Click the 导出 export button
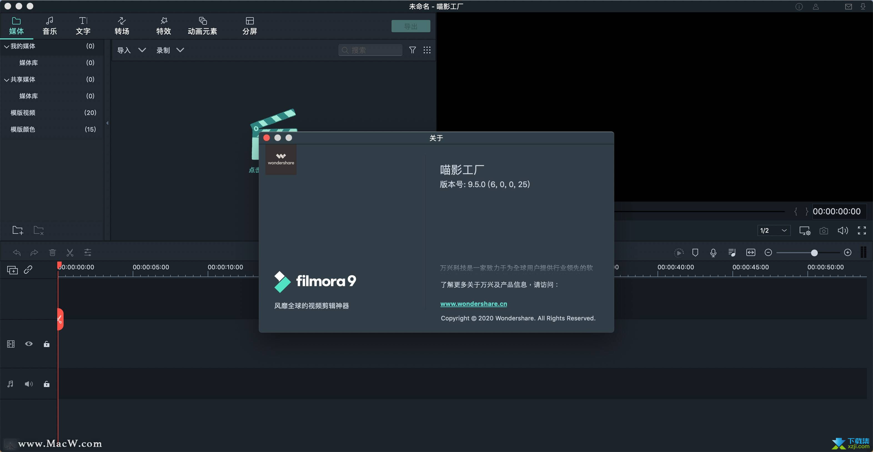 pos(411,26)
